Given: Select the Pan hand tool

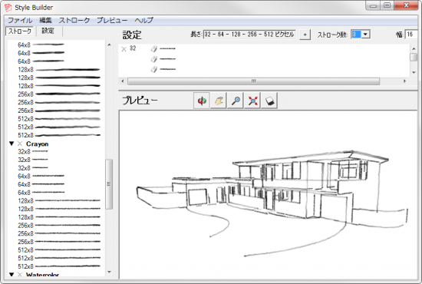Looking at the screenshot, I should [x=218, y=101].
